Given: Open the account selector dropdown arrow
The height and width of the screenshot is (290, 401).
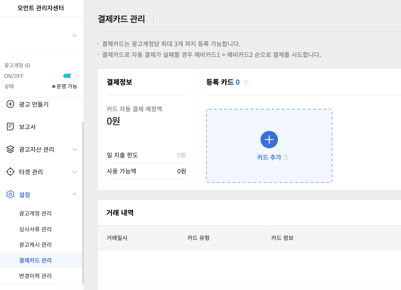Looking at the screenshot, I should coord(75,36).
